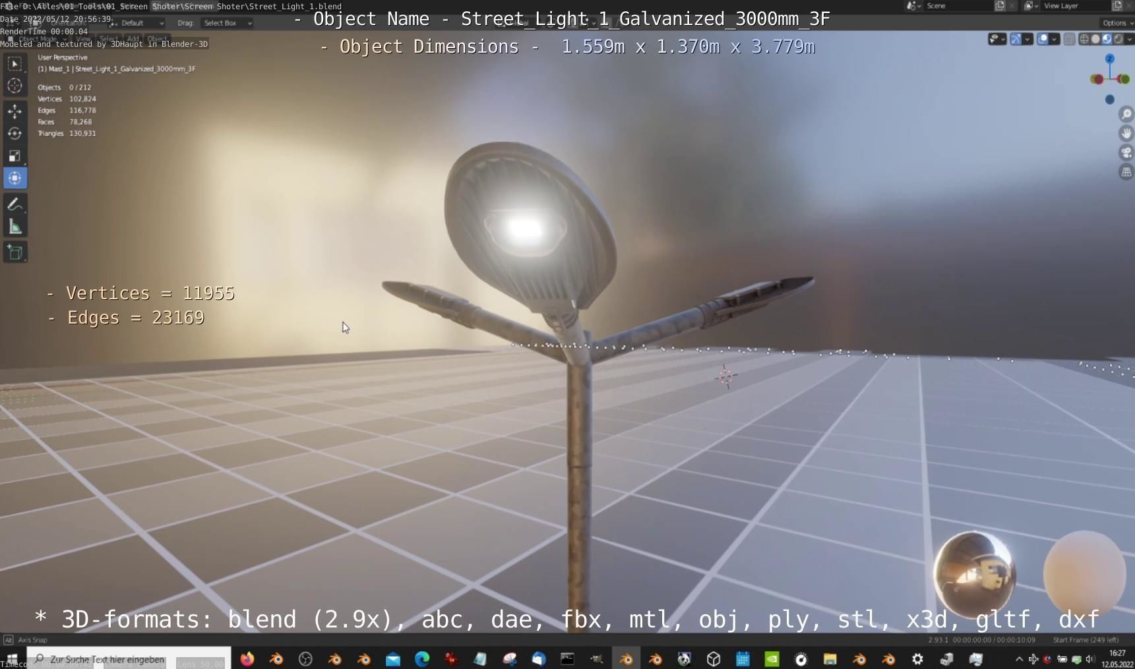Click the View Layer name field

click(x=1075, y=6)
